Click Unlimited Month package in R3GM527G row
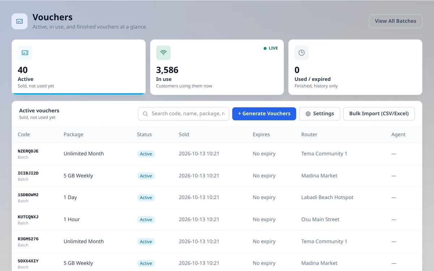 click(x=84, y=241)
